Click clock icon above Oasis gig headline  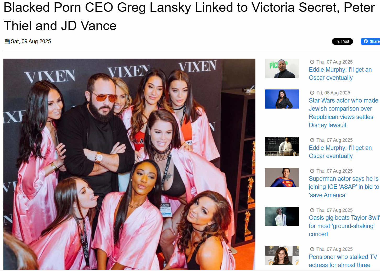[312, 210]
